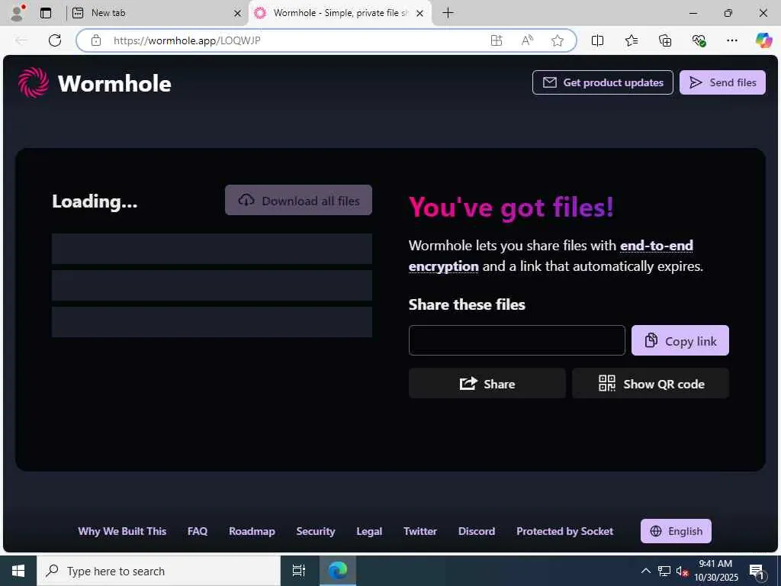Open Collections icon
This screenshot has height=586, width=781.
pyautogui.click(x=665, y=40)
